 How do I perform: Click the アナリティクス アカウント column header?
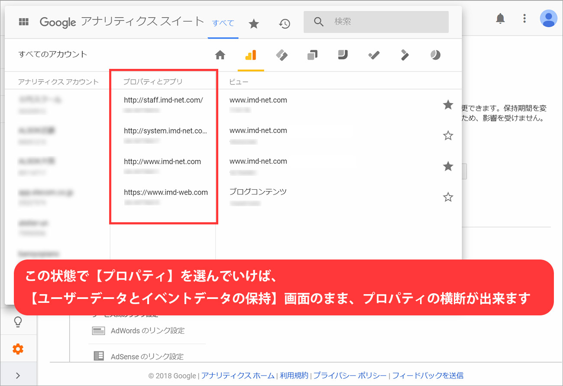coord(58,81)
